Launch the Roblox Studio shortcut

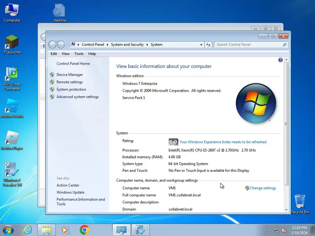(12, 108)
